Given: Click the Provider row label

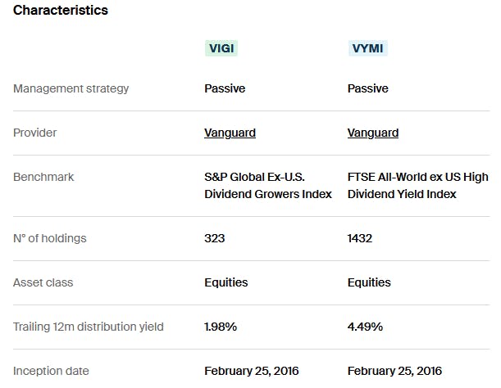Looking at the screenshot, I should tap(35, 133).
